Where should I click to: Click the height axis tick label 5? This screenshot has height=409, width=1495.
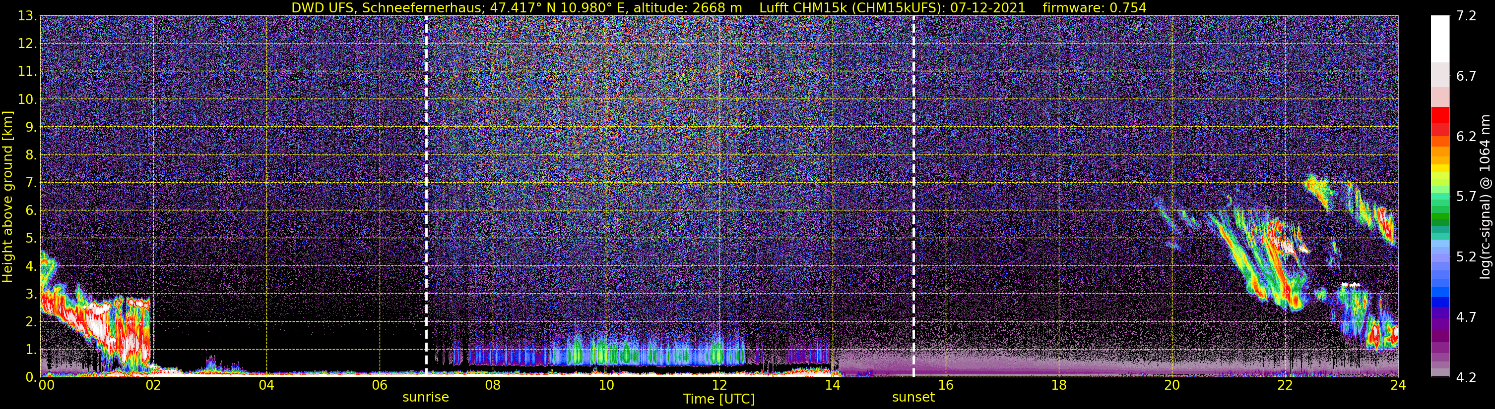pos(30,239)
